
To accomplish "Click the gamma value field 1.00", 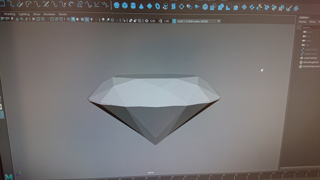I will 166,21.
